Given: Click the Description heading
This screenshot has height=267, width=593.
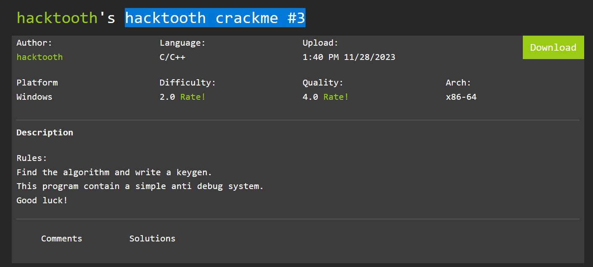Looking at the screenshot, I should (45, 132).
